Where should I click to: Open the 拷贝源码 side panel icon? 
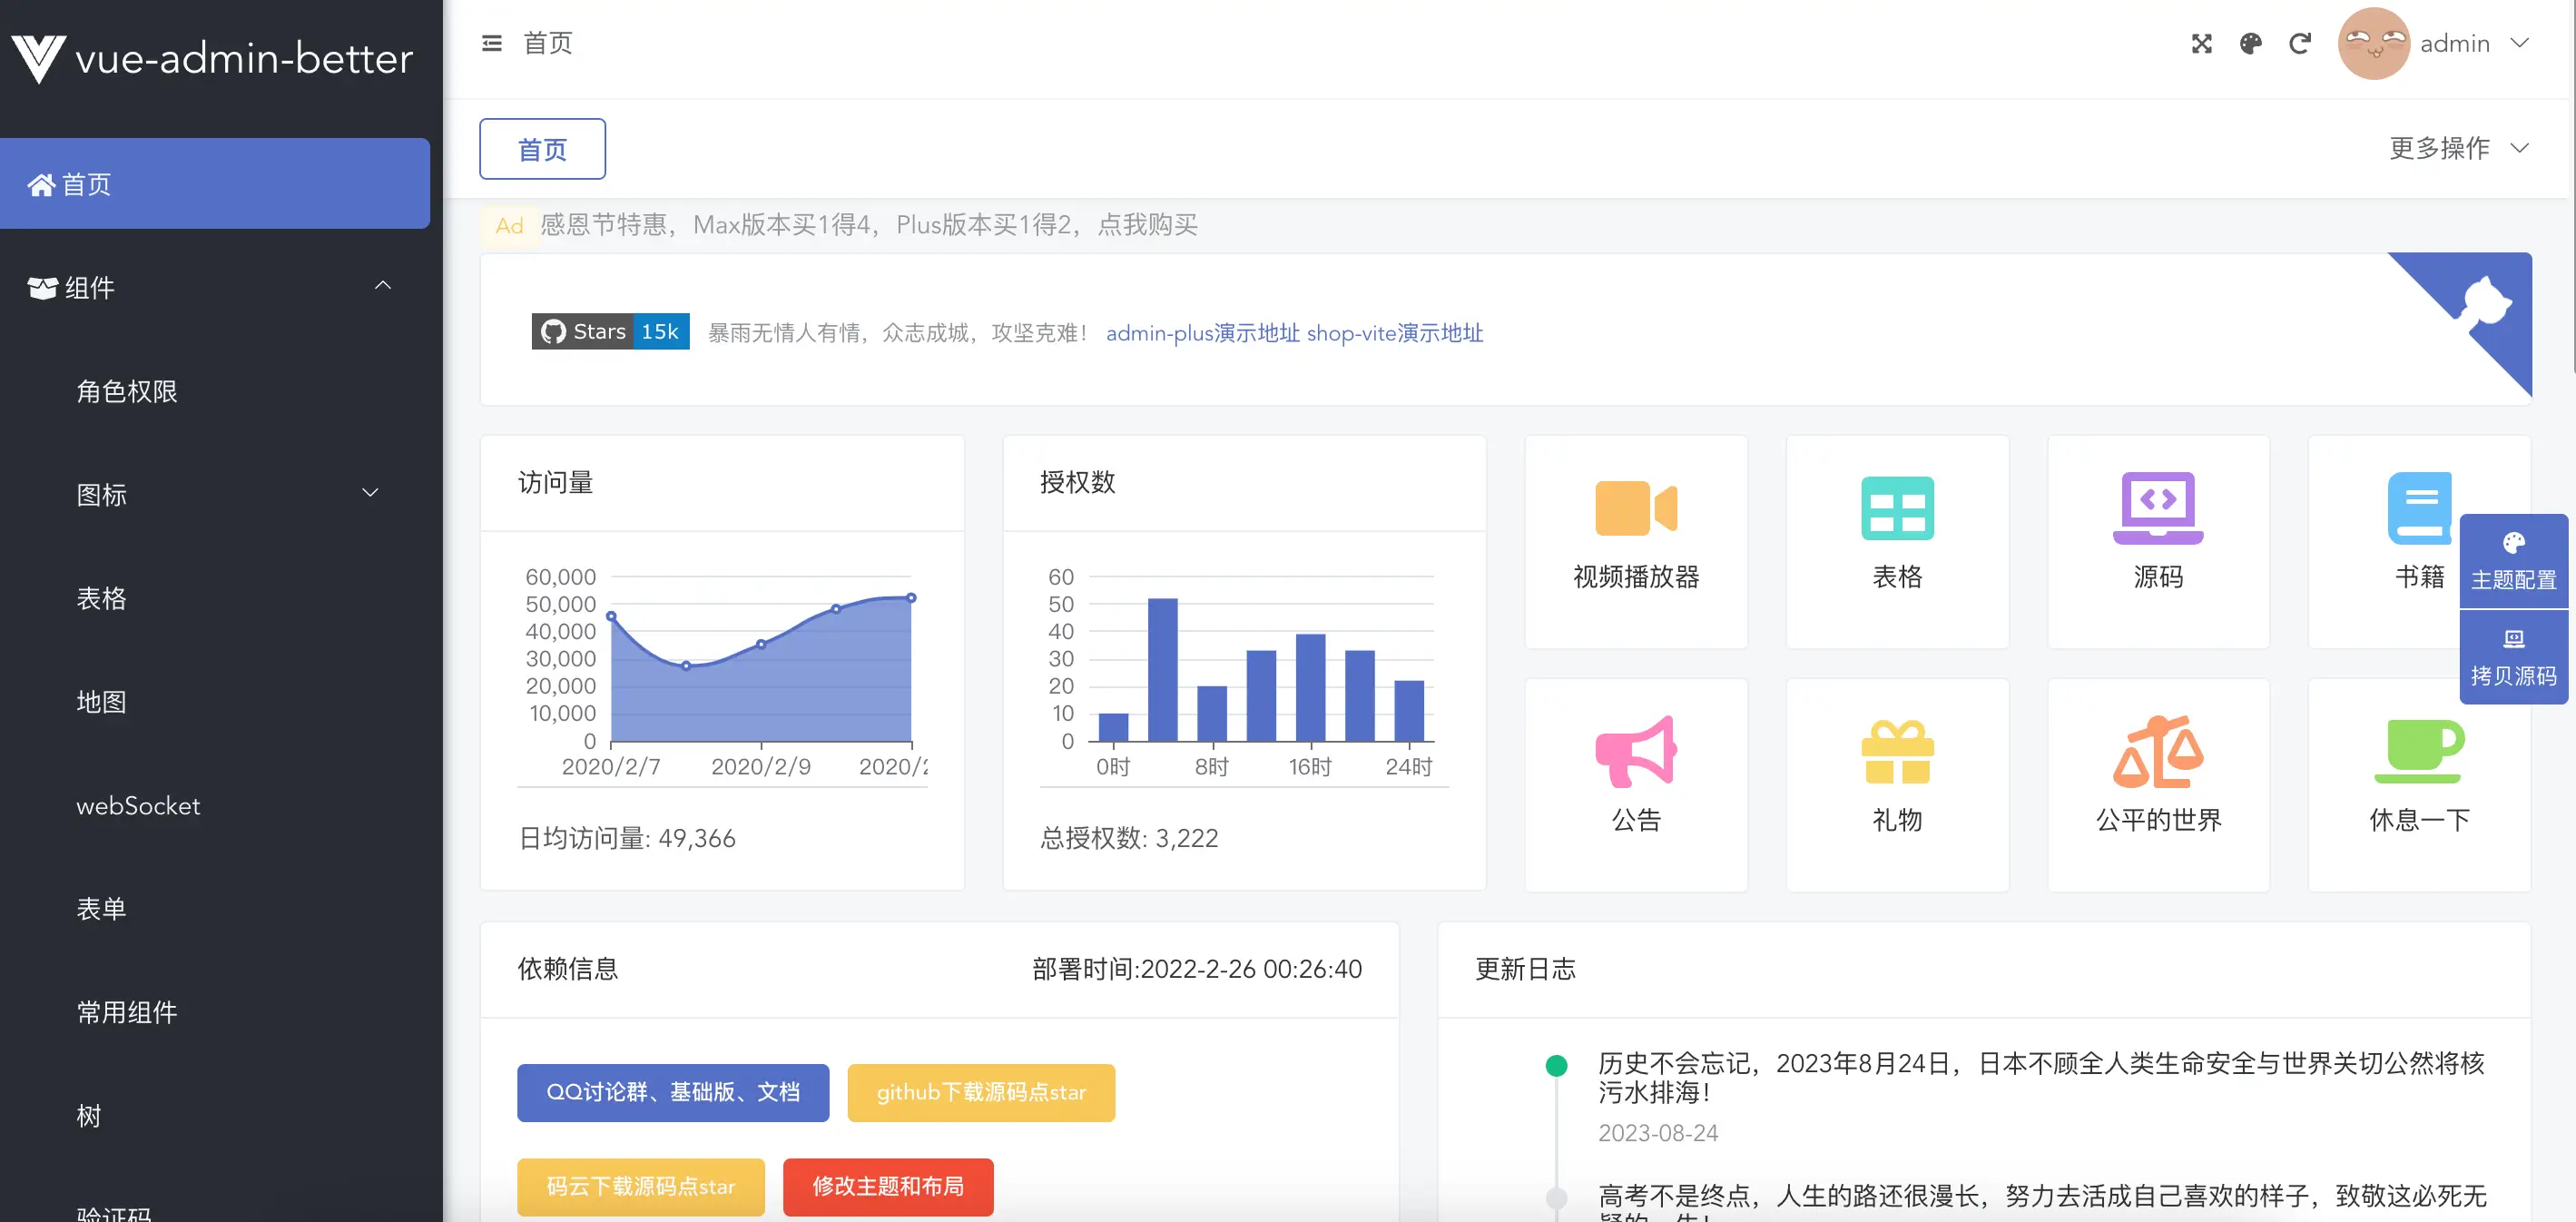(2514, 656)
